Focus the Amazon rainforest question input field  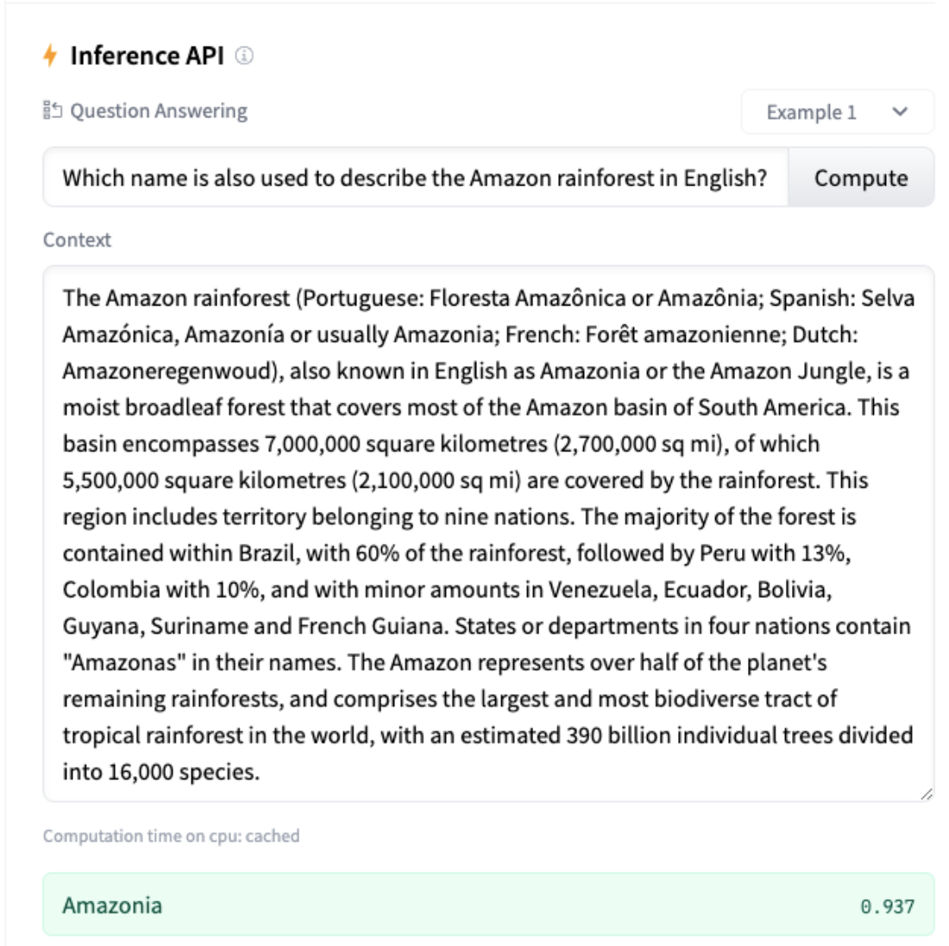click(414, 178)
